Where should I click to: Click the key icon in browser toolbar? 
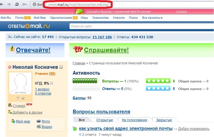(x=25, y=4)
